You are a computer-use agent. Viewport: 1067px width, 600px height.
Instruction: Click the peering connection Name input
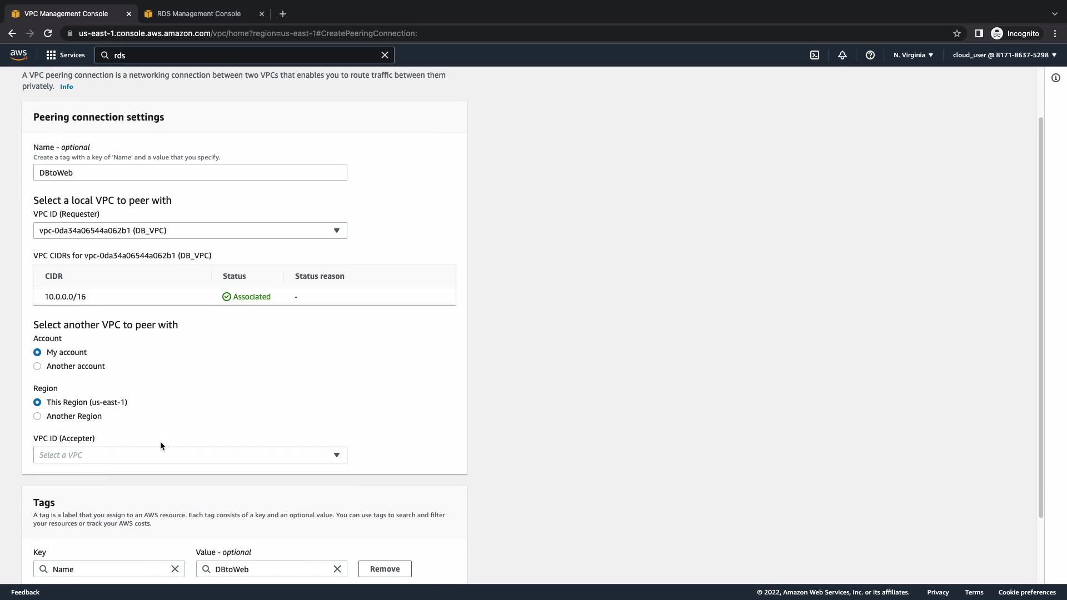(x=190, y=173)
